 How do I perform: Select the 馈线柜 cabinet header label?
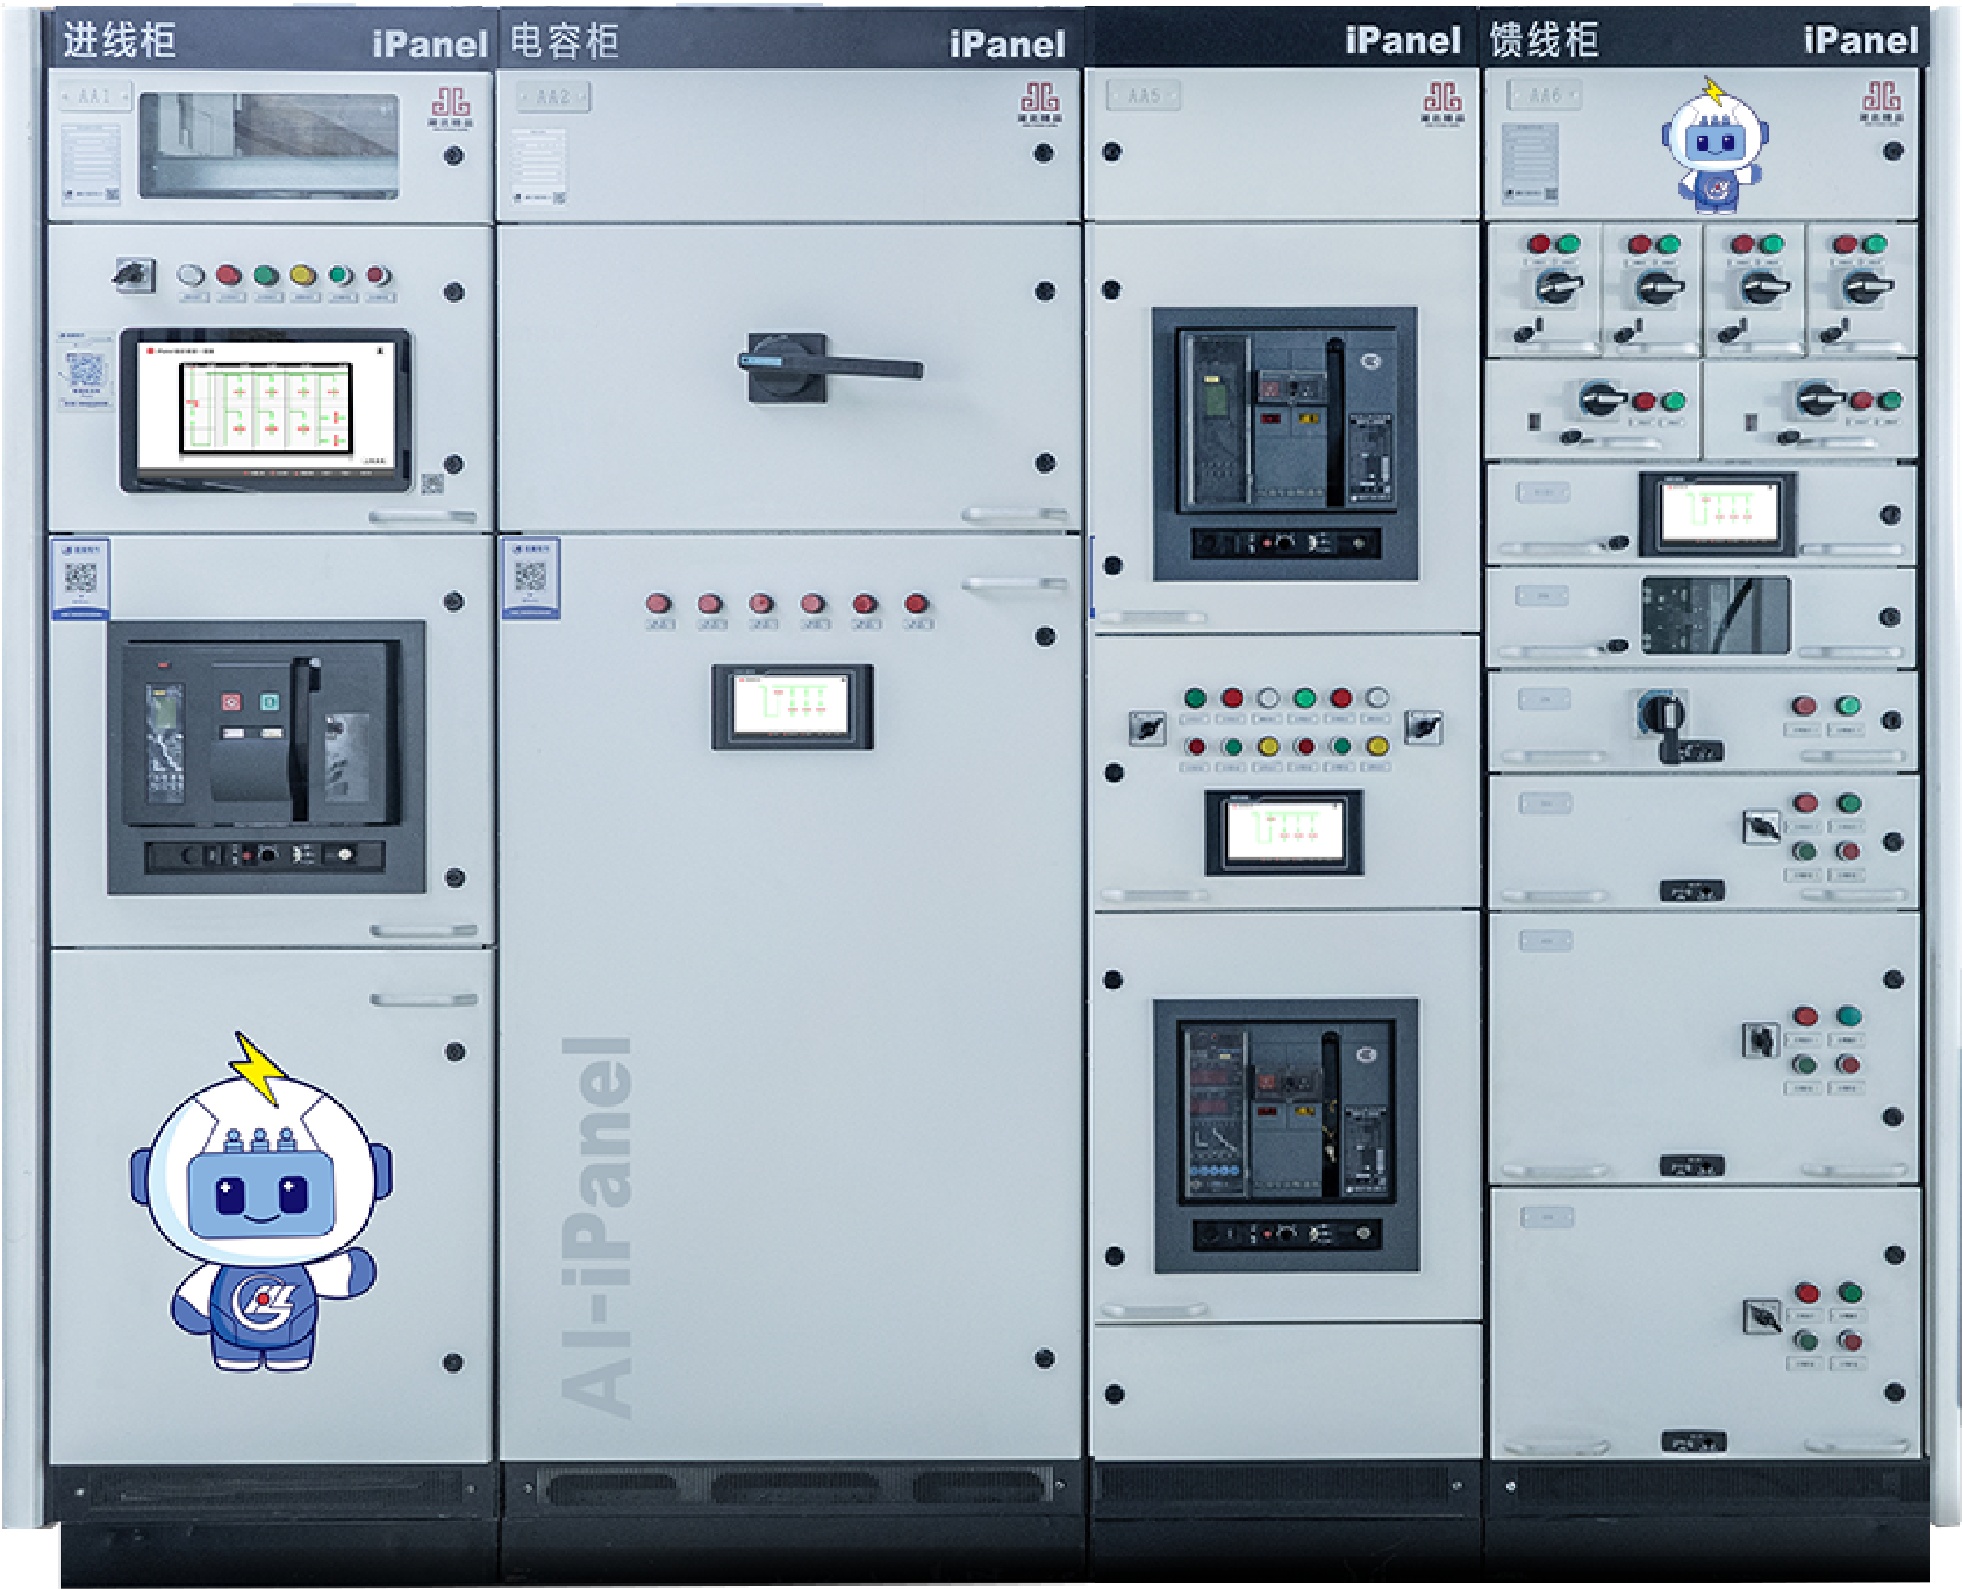(x=1544, y=40)
